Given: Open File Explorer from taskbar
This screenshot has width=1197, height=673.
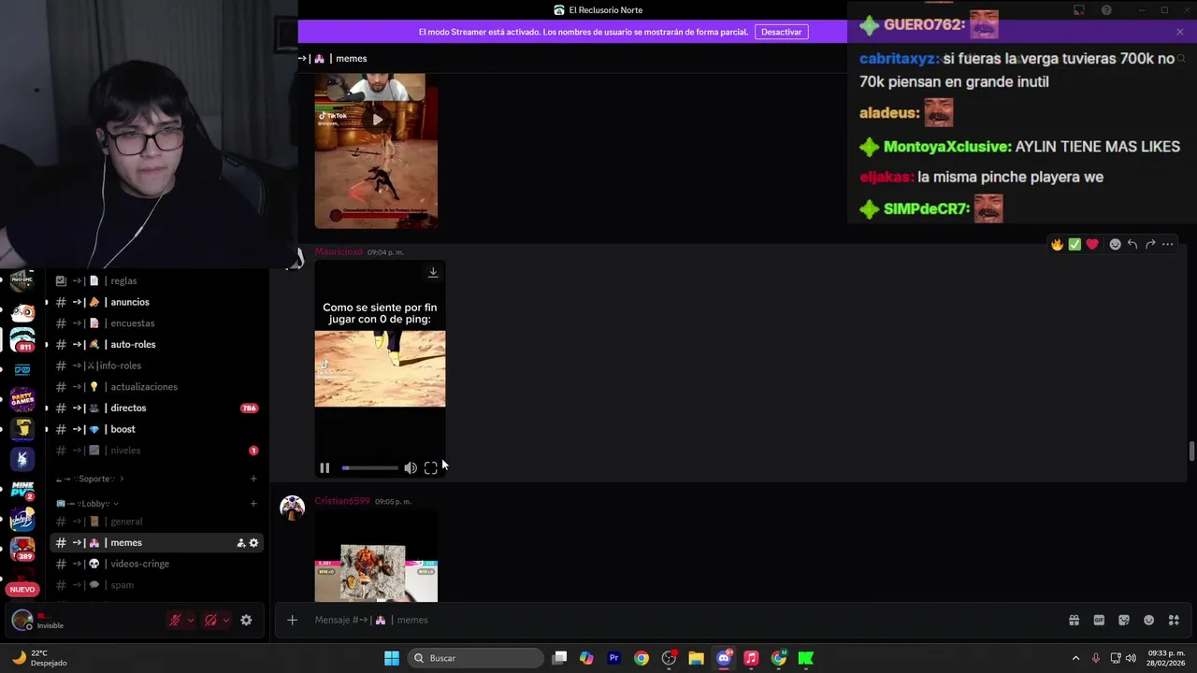Looking at the screenshot, I should pos(696,658).
